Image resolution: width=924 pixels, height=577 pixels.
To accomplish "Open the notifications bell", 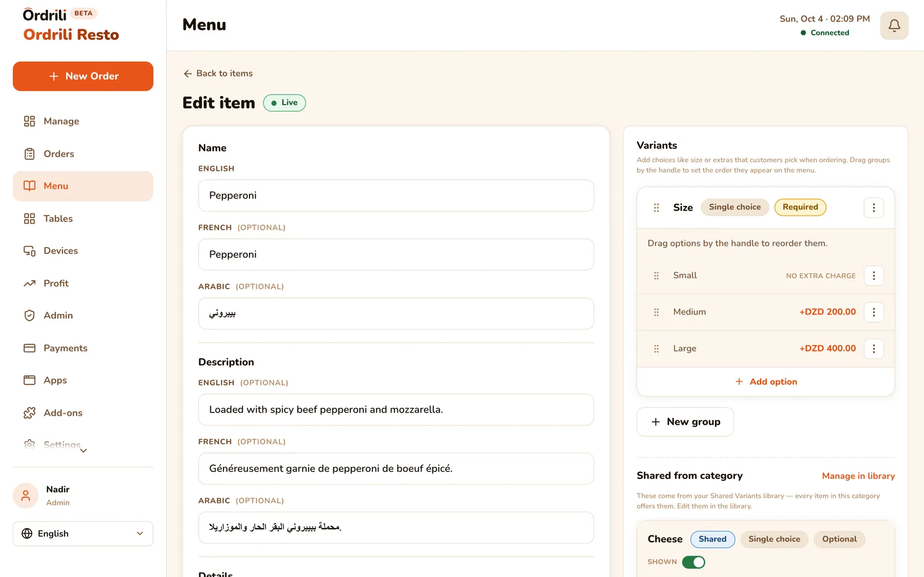I will click(894, 25).
